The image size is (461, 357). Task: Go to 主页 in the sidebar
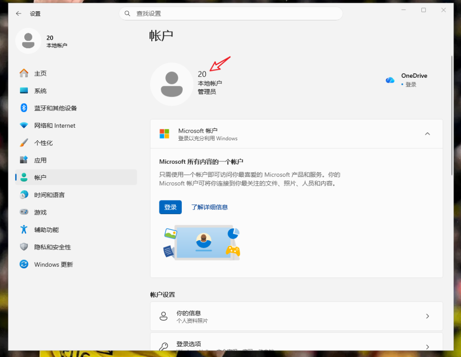click(x=40, y=73)
